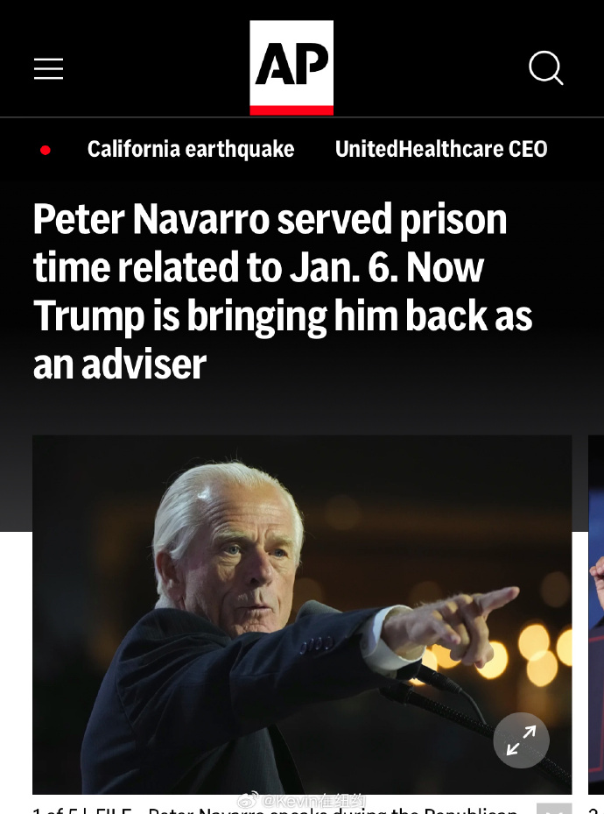
Task: Tap the photo caption text below image
Action: point(275,810)
